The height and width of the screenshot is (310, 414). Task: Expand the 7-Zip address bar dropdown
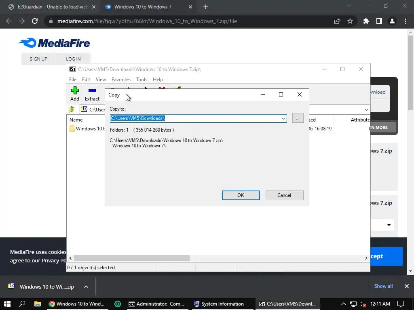pyautogui.click(x=366, y=109)
